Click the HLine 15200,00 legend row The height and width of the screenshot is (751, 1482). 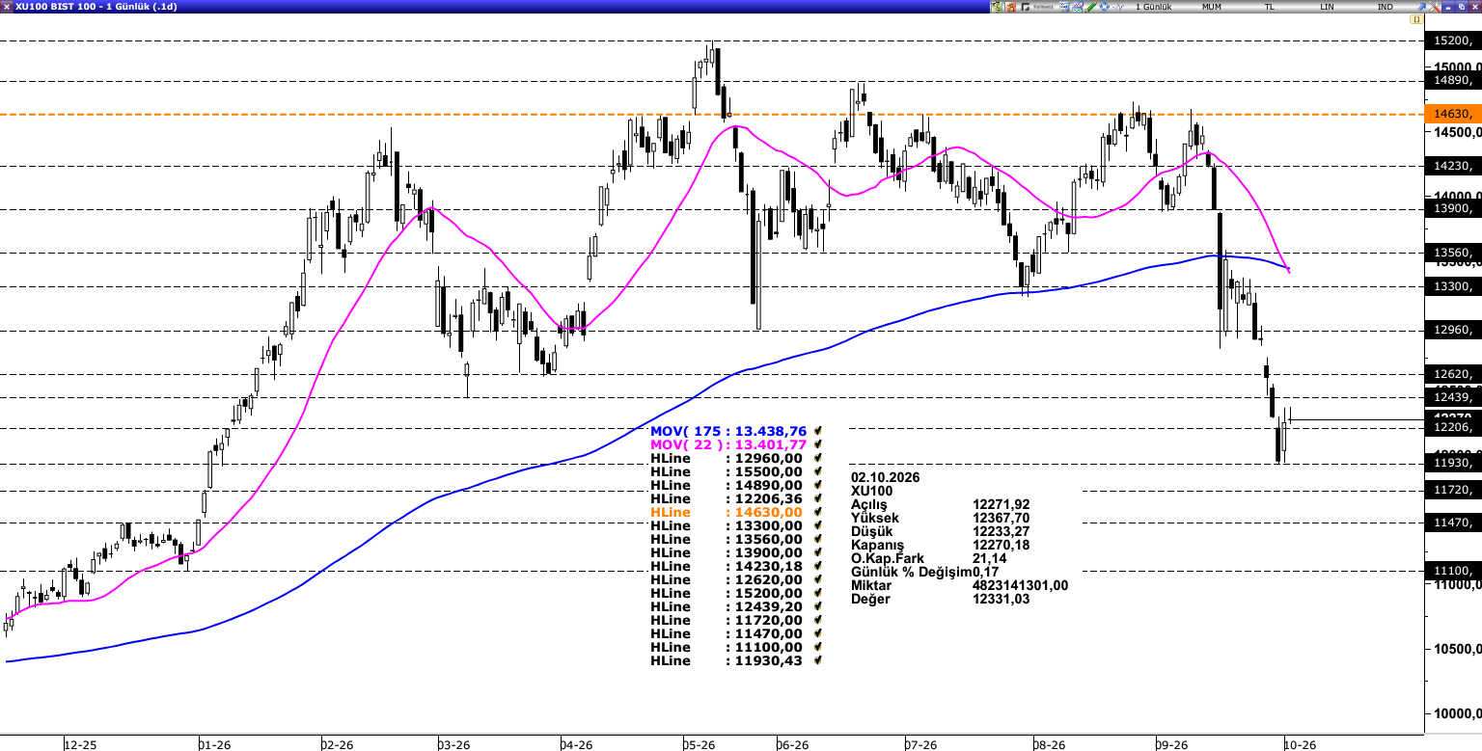point(736,593)
